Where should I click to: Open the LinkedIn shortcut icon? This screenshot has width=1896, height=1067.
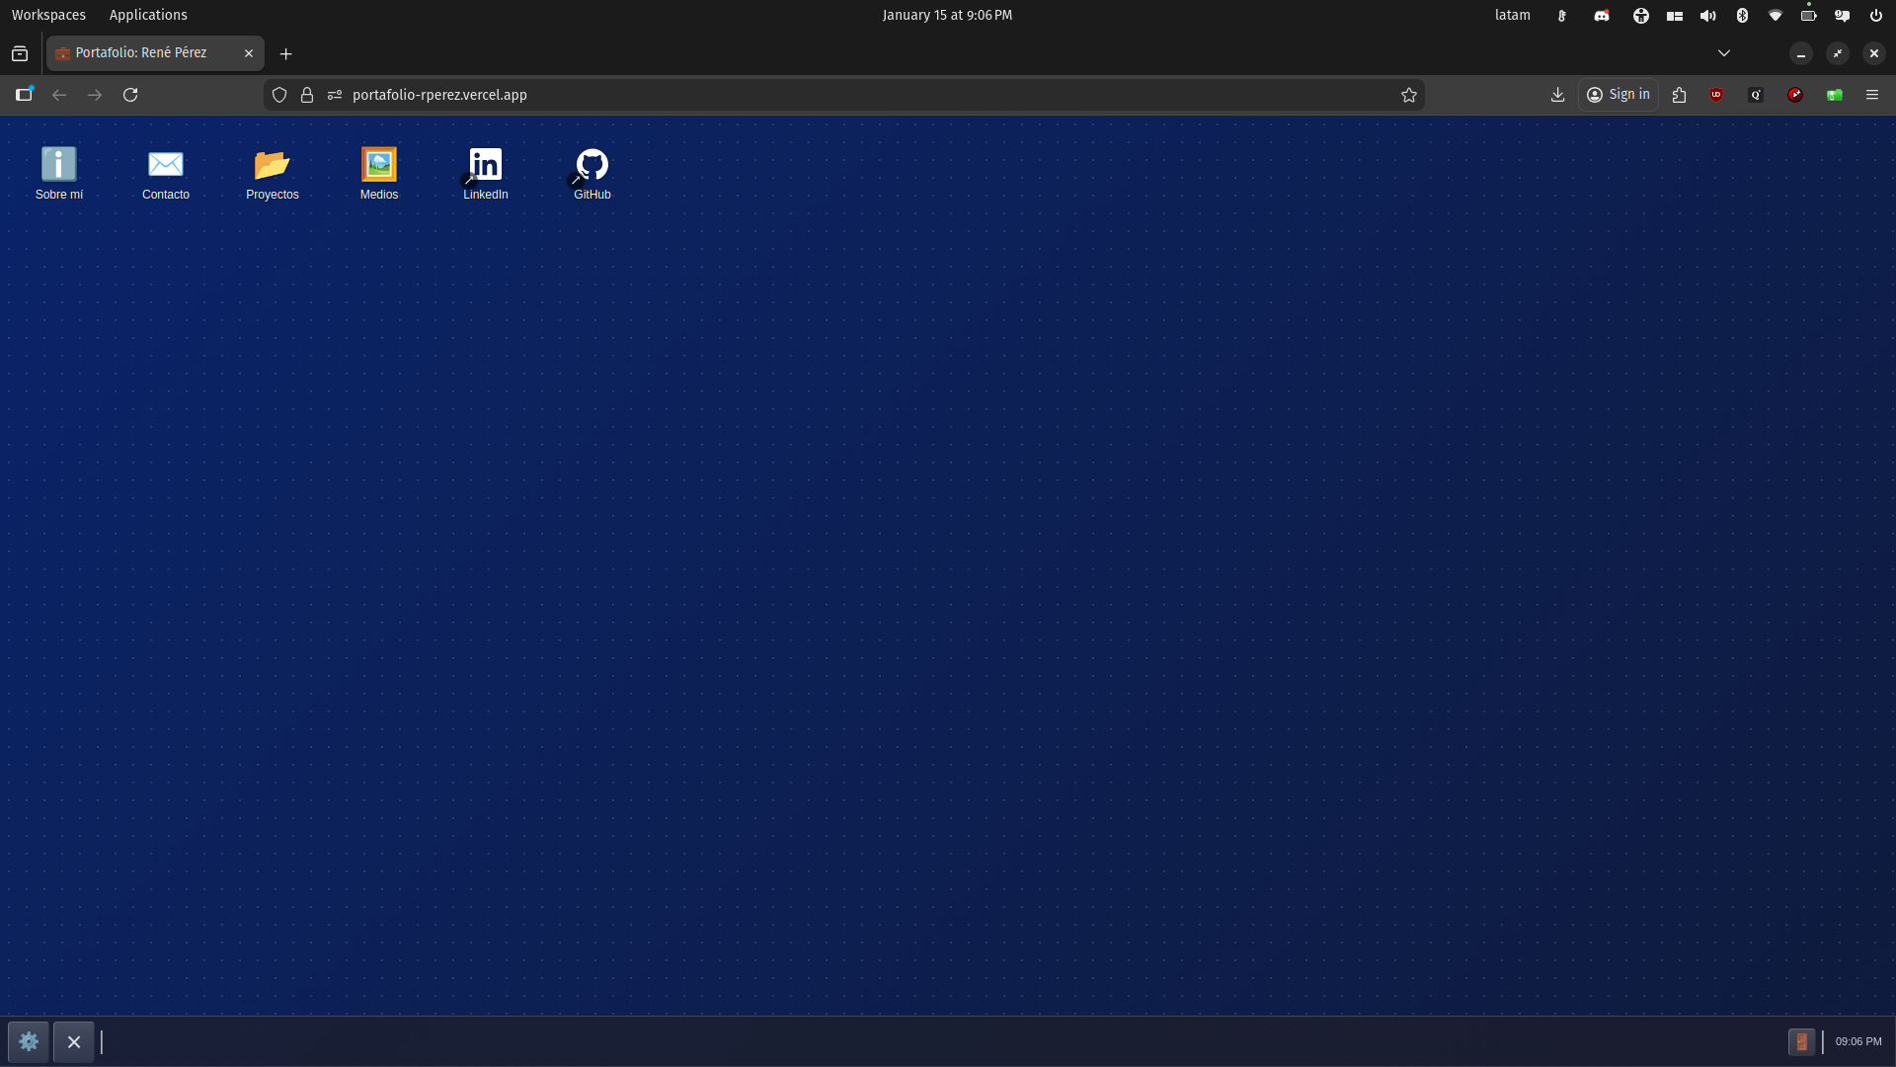(486, 165)
